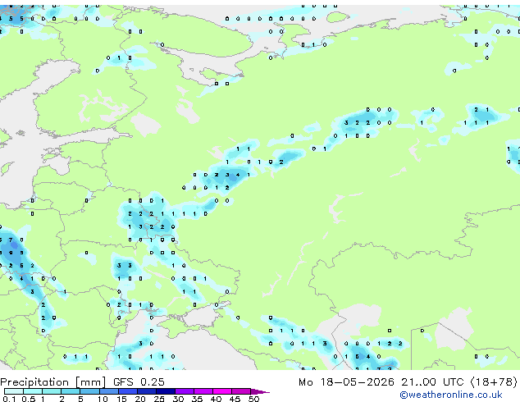Click the purple arrow tip above 50 mm
Viewport: 520px width, 402px height.
pyautogui.click(x=260, y=392)
